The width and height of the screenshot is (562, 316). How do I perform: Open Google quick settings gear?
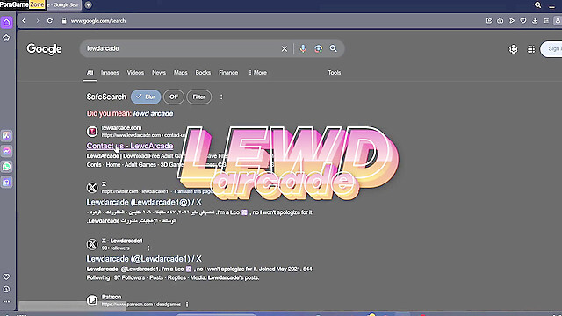tap(513, 49)
